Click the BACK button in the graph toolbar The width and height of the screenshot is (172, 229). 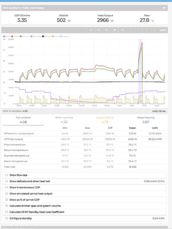(x=163, y=30)
